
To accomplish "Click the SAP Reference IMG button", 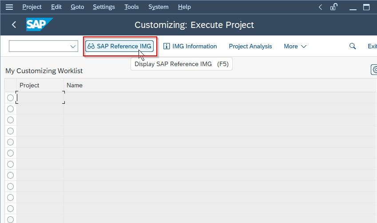I will coord(119,46).
